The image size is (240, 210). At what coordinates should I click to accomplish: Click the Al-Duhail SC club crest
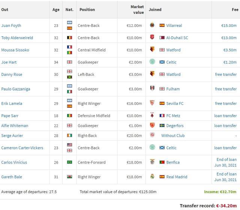click(x=152, y=38)
